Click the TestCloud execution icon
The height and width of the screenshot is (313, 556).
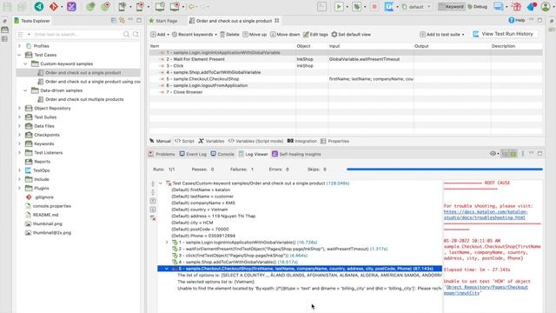(388, 6)
